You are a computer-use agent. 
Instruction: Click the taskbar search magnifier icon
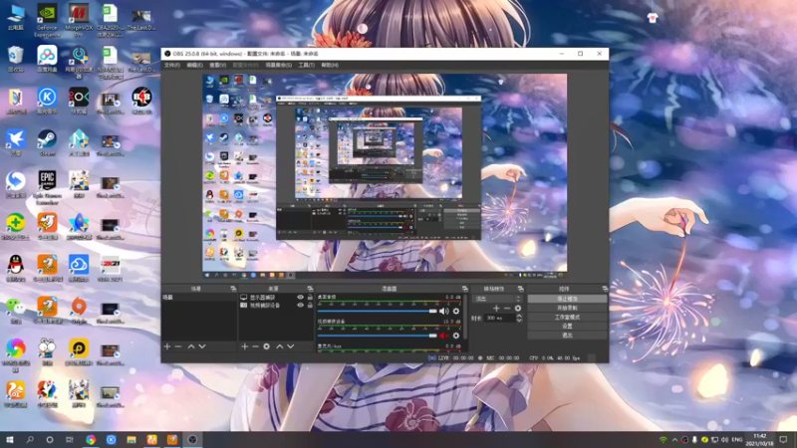30,440
